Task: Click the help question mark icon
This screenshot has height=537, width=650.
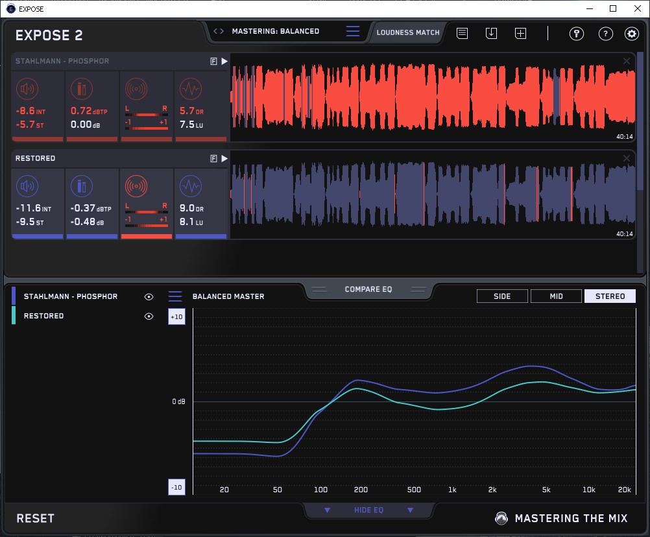Action: click(x=605, y=34)
